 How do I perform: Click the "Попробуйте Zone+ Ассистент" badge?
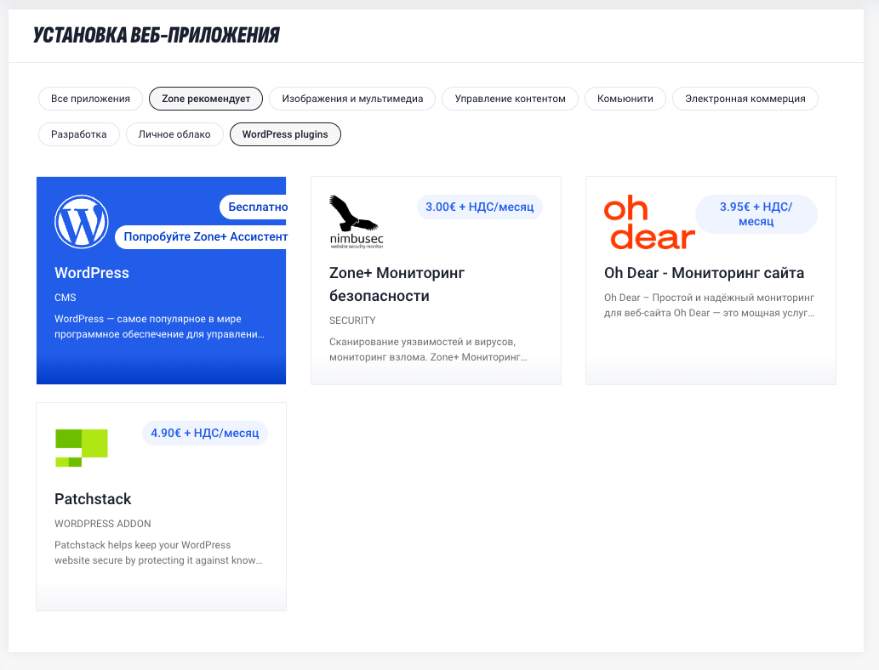204,236
